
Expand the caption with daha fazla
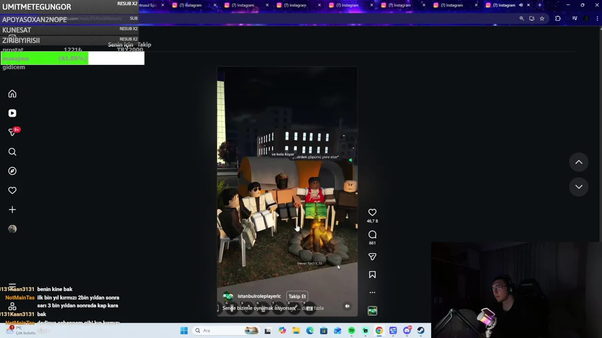[x=313, y=308]
